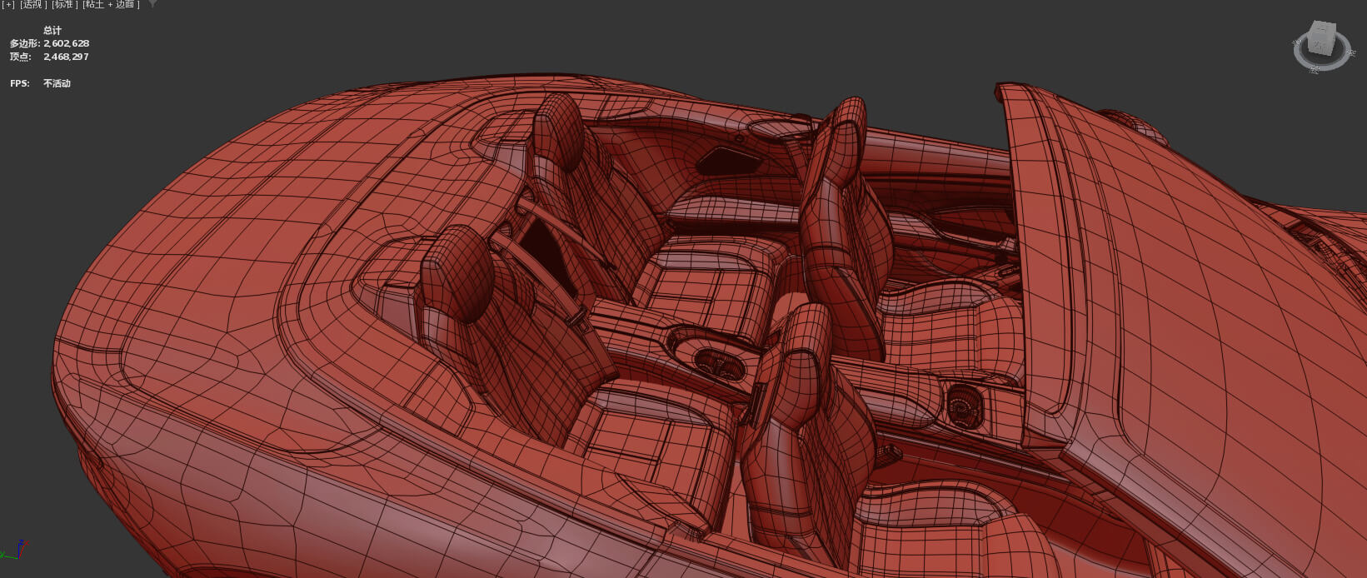Open the [+] general viewport menu

(x=8, y=4)
